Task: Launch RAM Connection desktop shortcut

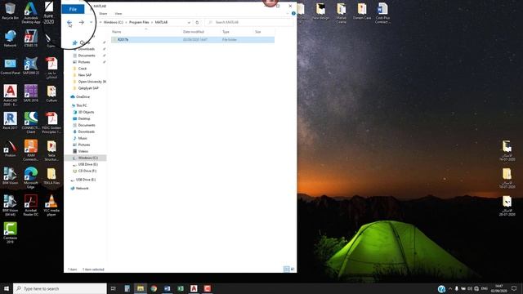Action: (x=31, y=150)
